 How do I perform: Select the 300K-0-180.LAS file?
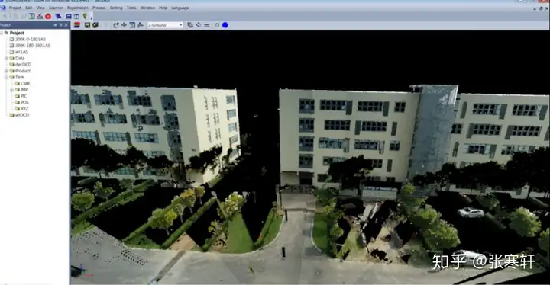30,39
